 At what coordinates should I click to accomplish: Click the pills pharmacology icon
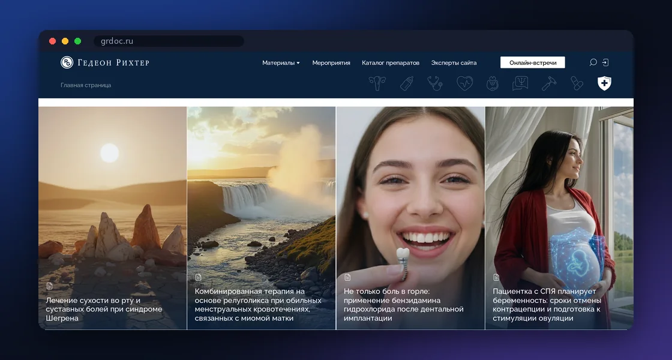coord(577,83)
